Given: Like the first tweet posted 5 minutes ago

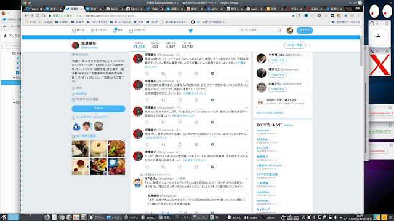Looking at the screenshot, I should pyautogui.click(x=180, y=74).
